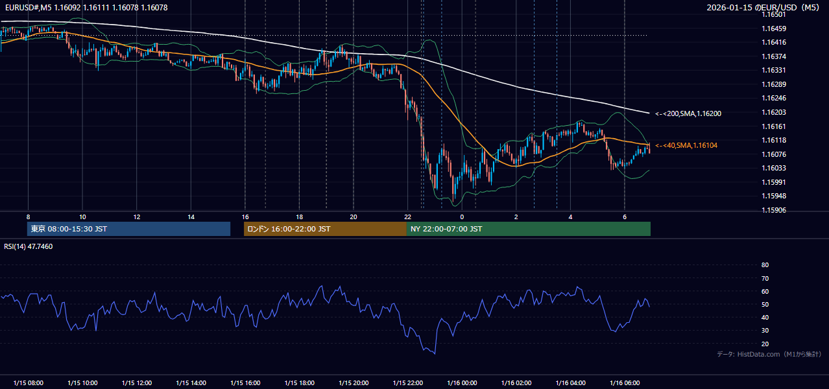829x389 pixels.
Task: Click hour tick 6 under the price chart
Action: click(624, 217)
